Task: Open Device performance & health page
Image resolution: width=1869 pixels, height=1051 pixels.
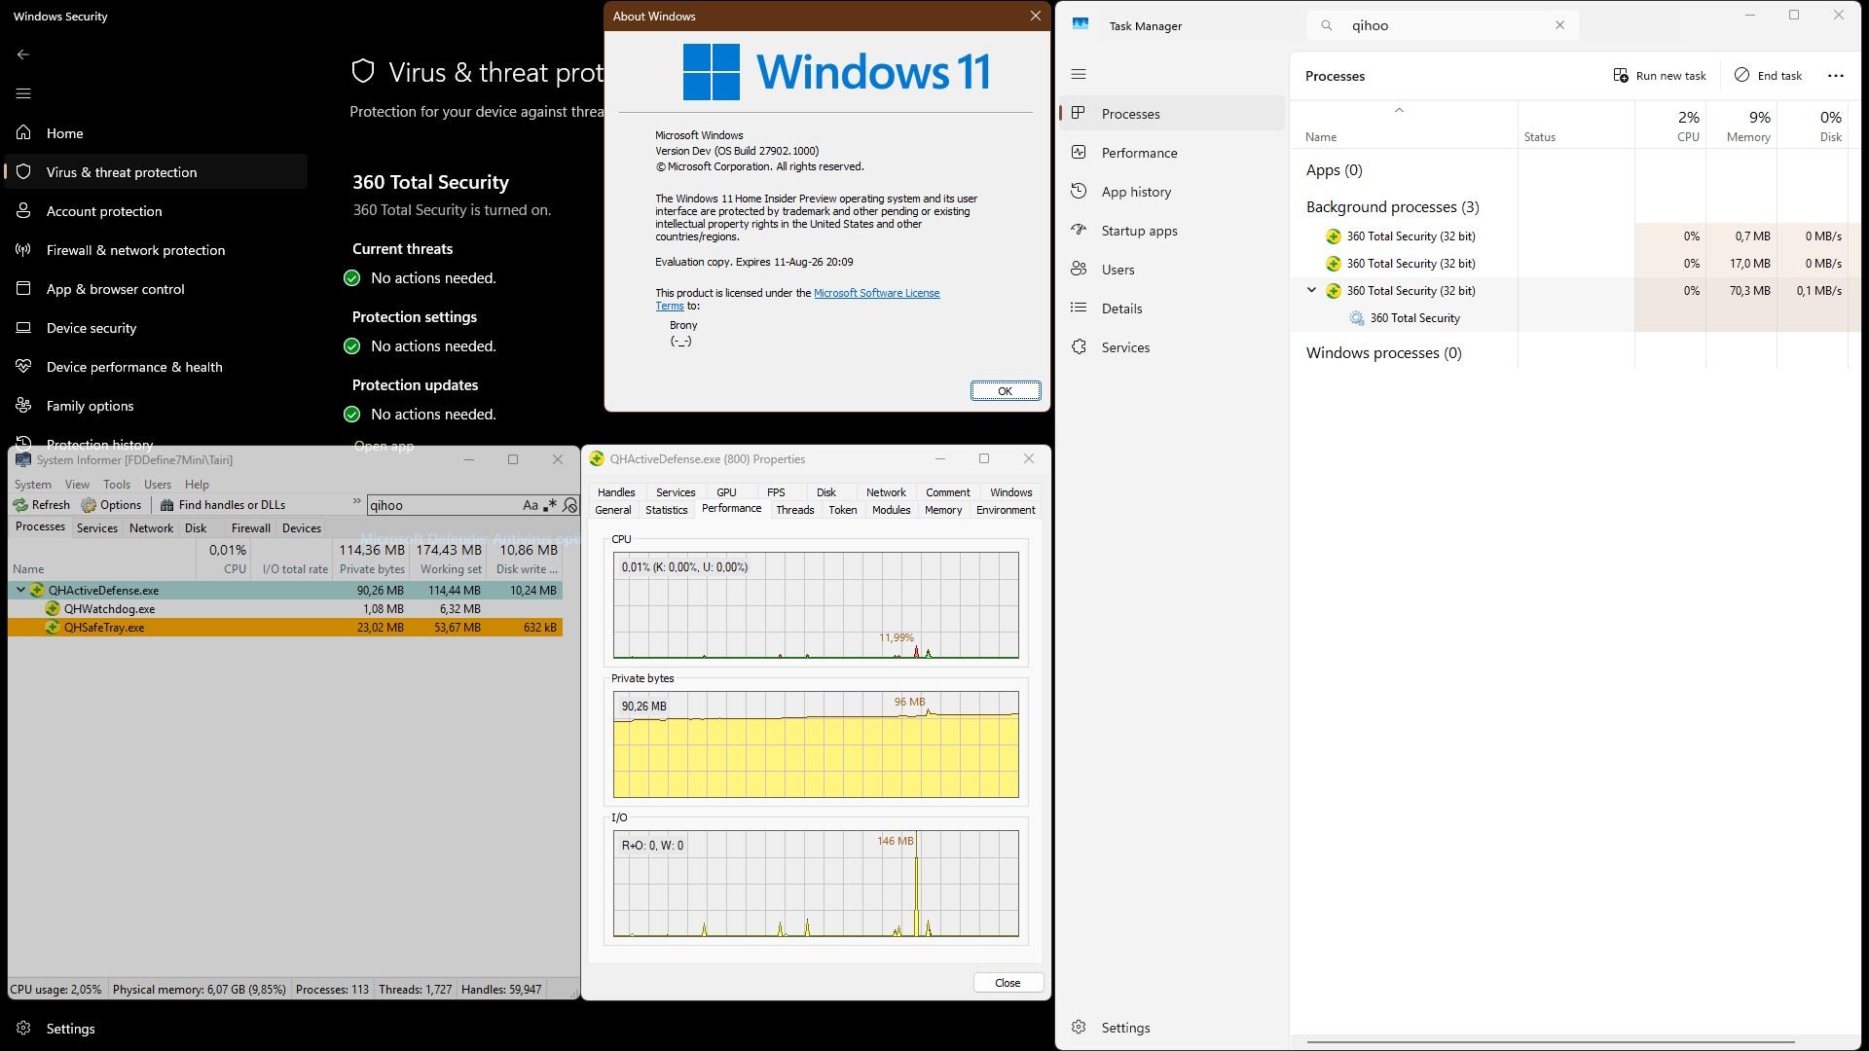Action: (x=156, y=367)
